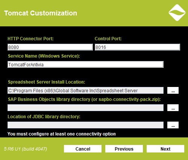188x160 pixels.
Task: Click the diamond logo in the header
Action: pyautogui.click(x=177, y=12)
